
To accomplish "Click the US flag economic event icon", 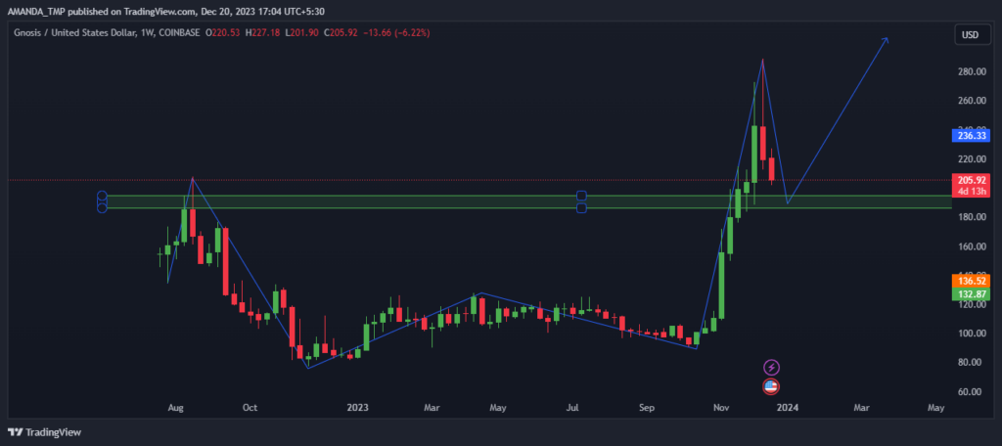I will coord(772,386).
